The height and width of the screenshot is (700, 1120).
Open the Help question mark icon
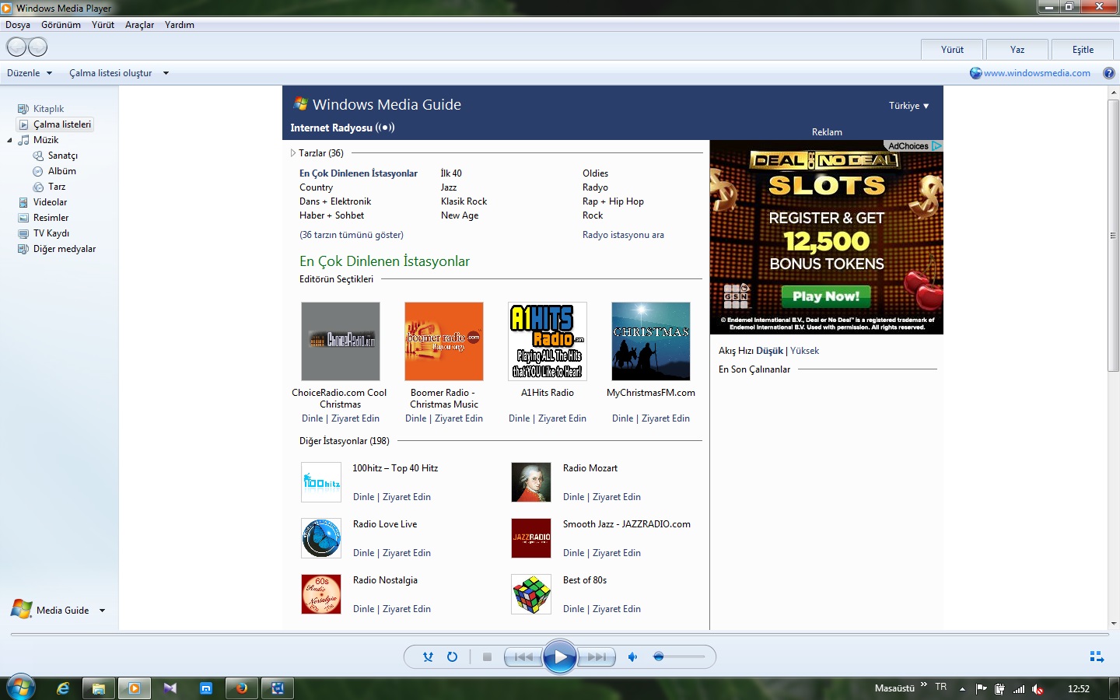pyautogui.click(x=1109, y=73)
